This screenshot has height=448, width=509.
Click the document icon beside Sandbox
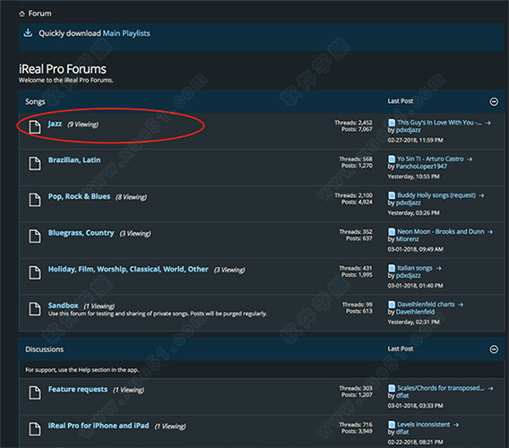coord(35,308)
